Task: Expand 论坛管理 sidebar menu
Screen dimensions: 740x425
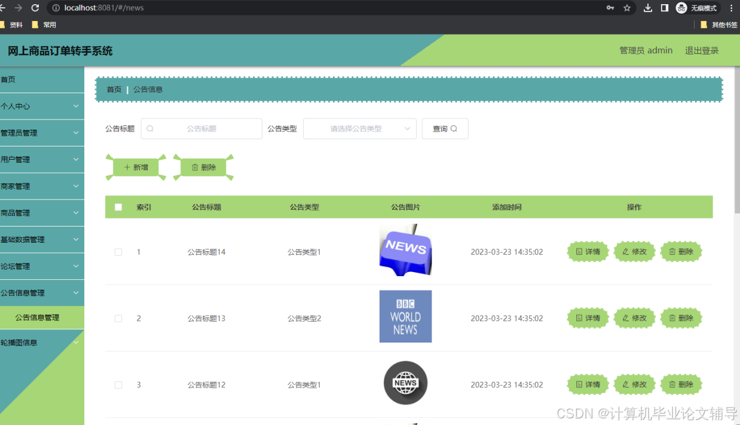Action: 42,266
